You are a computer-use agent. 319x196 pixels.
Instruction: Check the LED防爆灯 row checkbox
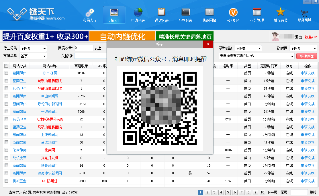(x=6, y=181)
